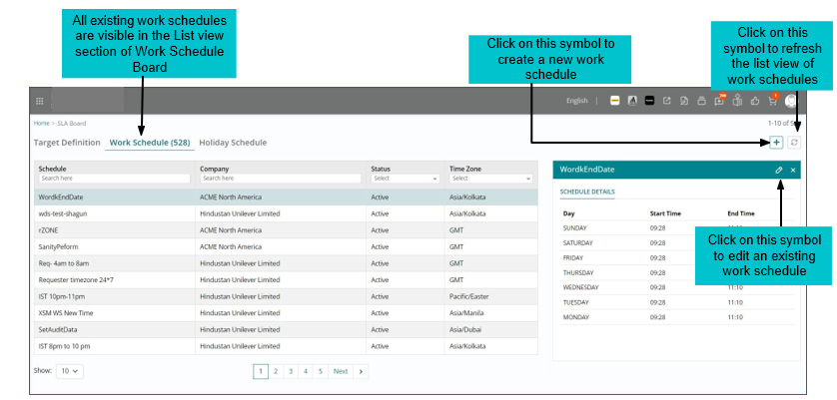Viewport: 837px width, 400px height.
Task: Click the SUNDAY row in schedule details
Action: pyautogui.click(x=676, y=228)
